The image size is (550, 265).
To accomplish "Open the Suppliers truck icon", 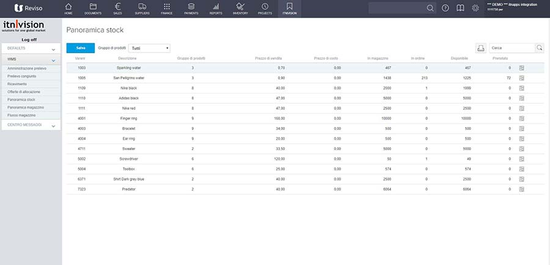I will [x=142, y=8].
